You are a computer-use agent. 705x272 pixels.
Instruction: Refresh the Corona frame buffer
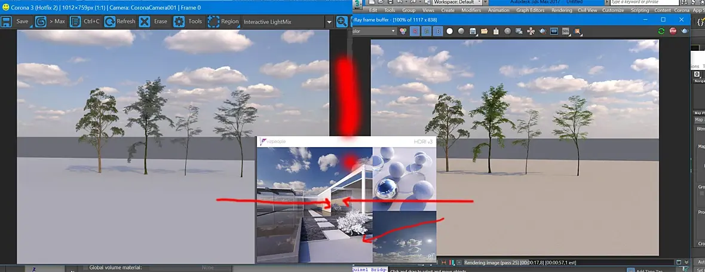[x=120, y=21]
